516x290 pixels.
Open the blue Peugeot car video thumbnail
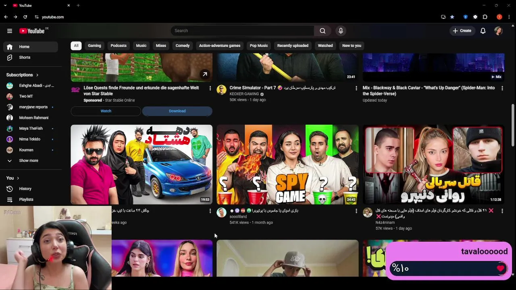click(141, 164)
